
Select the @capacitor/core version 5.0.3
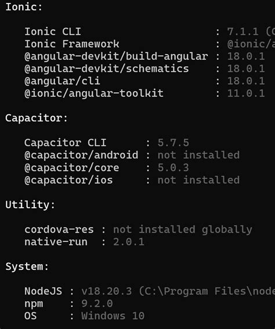(x=173, y=168)
